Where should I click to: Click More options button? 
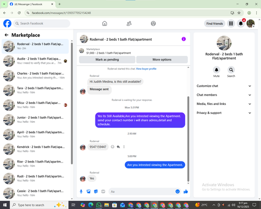(162, 60)
